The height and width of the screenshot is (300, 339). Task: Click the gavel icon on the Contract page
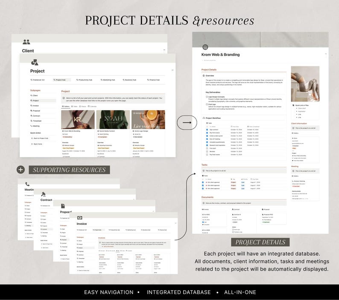point(43,194)
